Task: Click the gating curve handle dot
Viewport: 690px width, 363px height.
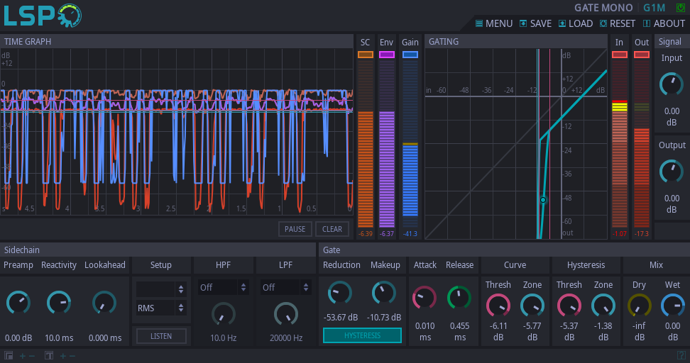Action: [543, 200]
